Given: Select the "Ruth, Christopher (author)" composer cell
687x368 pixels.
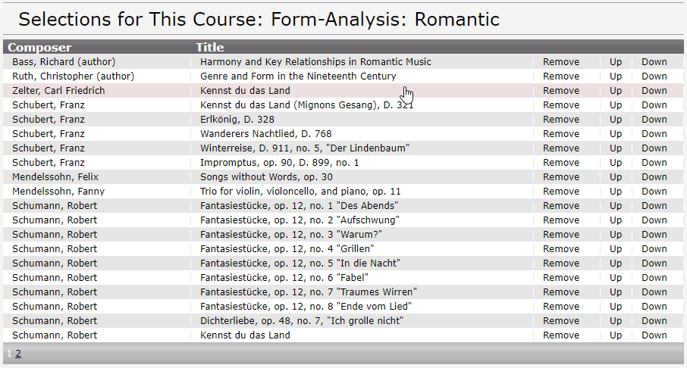Looking at the screenshot, I should coord(73,76).
